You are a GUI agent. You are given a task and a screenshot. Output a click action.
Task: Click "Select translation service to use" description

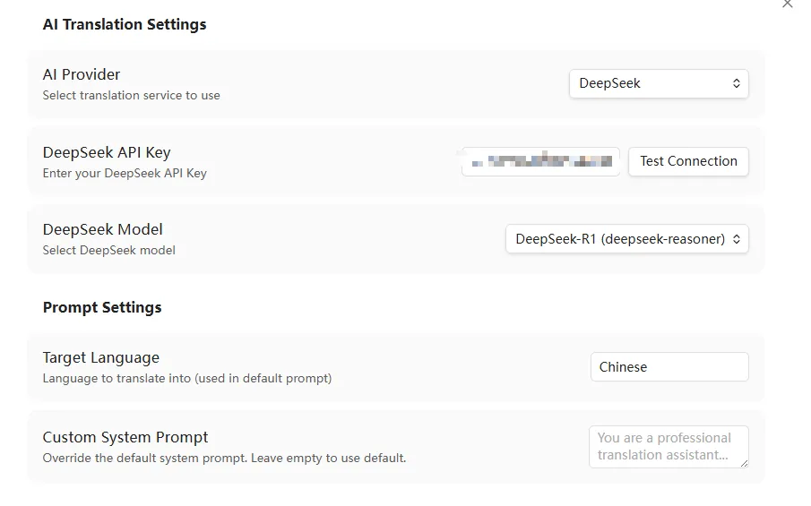click(x=131, y=95)
